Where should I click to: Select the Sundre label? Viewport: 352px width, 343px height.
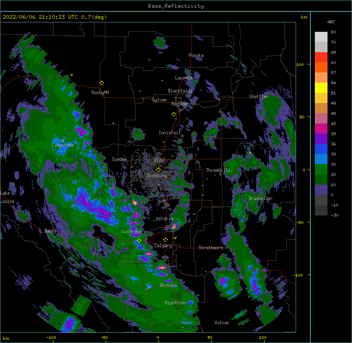119,159
